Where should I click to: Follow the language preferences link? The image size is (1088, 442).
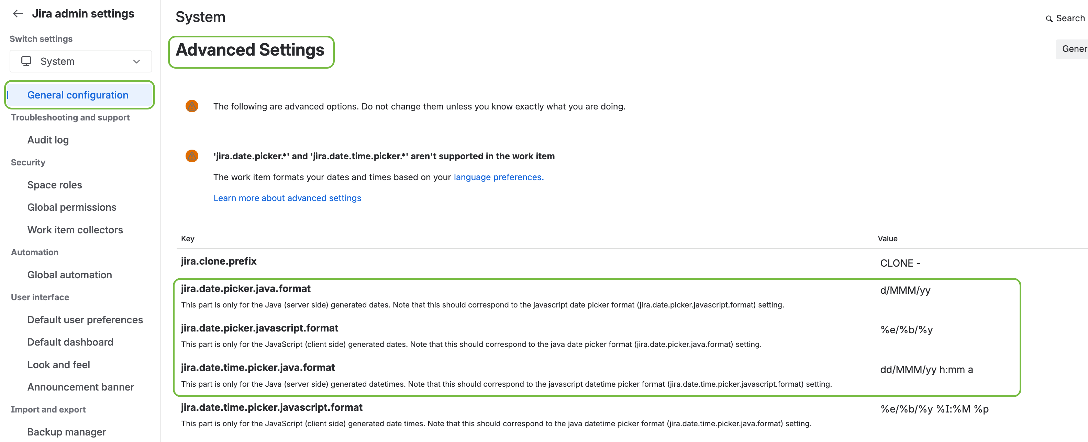(x=498, y=177)
